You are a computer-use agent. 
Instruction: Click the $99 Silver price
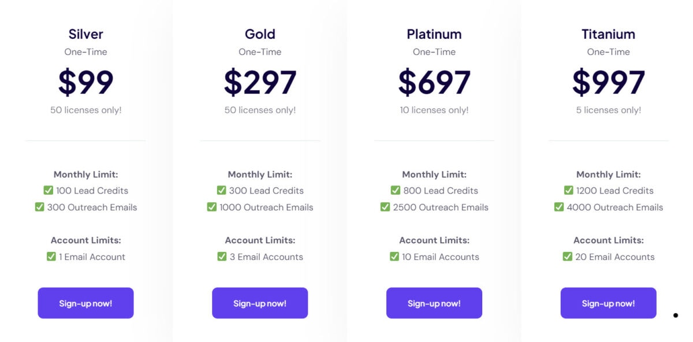(x=85, y=81)
